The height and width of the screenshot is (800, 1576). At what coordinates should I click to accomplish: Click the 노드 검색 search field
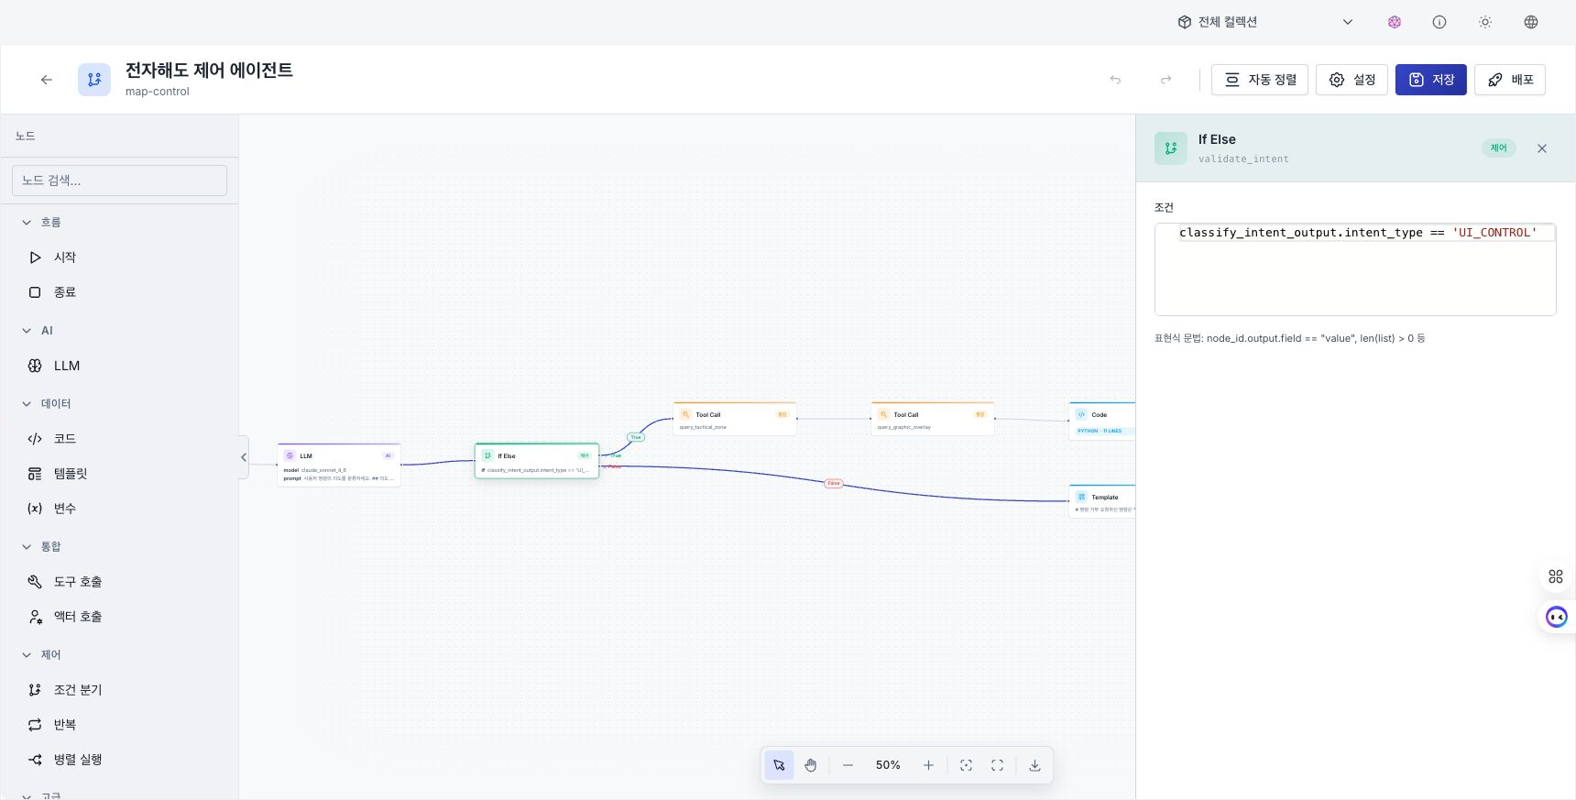[119, 181]
